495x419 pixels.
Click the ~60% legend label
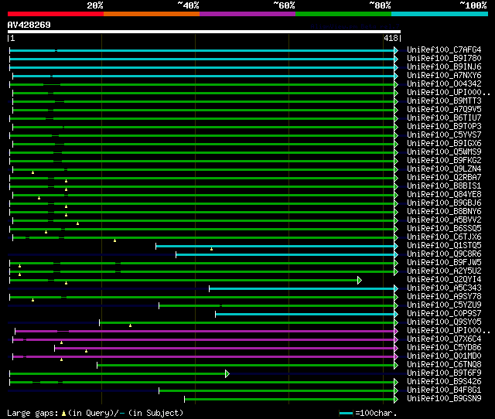pos(284,5)
